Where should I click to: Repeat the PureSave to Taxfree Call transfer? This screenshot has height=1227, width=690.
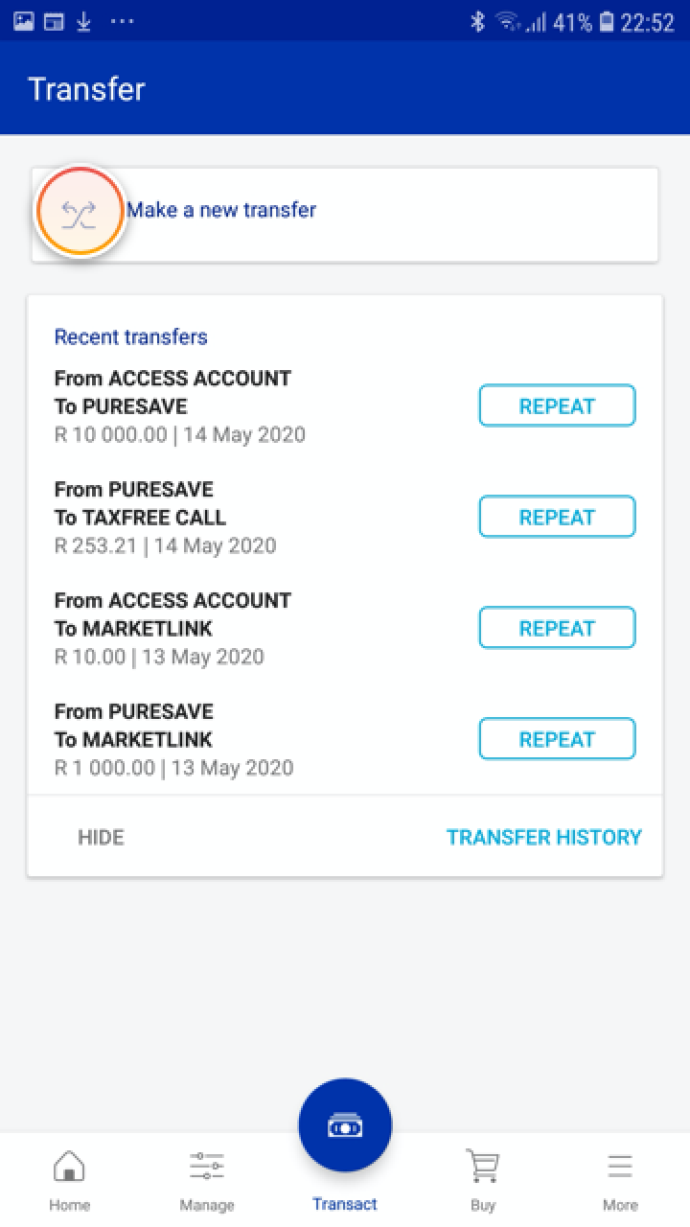click(557, 517)
